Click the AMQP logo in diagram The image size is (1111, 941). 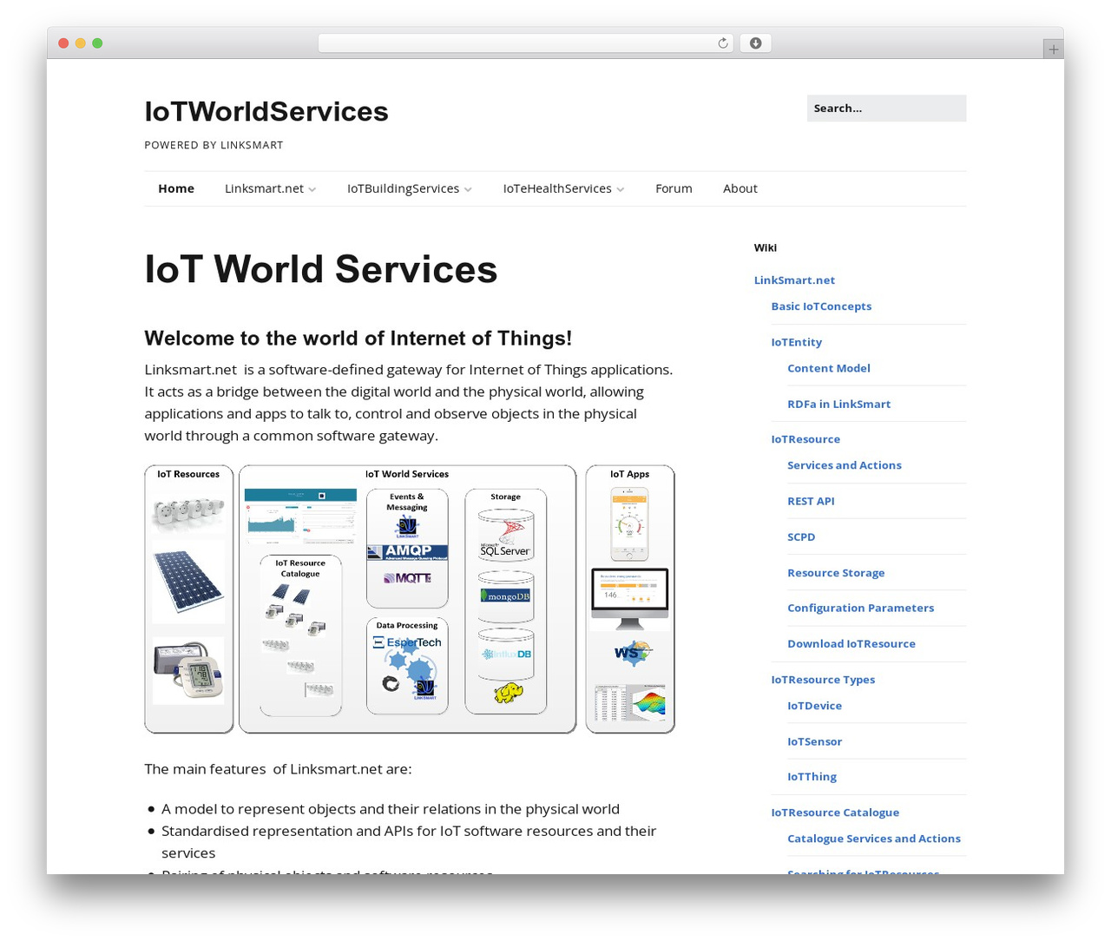point(407,552)
